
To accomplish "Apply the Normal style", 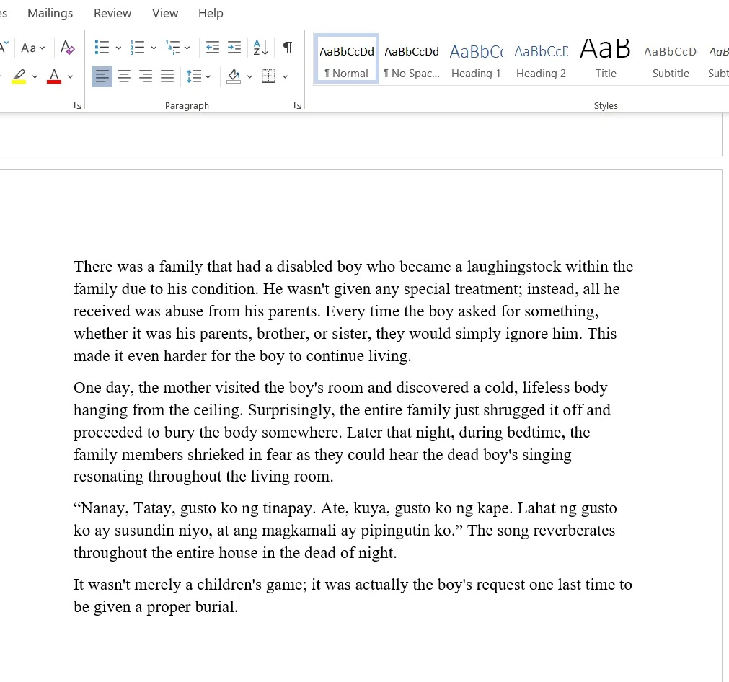I will 346,60.
